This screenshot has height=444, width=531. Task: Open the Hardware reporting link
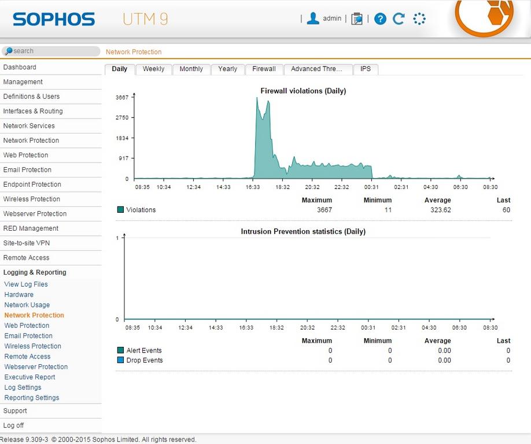[19, 295]
